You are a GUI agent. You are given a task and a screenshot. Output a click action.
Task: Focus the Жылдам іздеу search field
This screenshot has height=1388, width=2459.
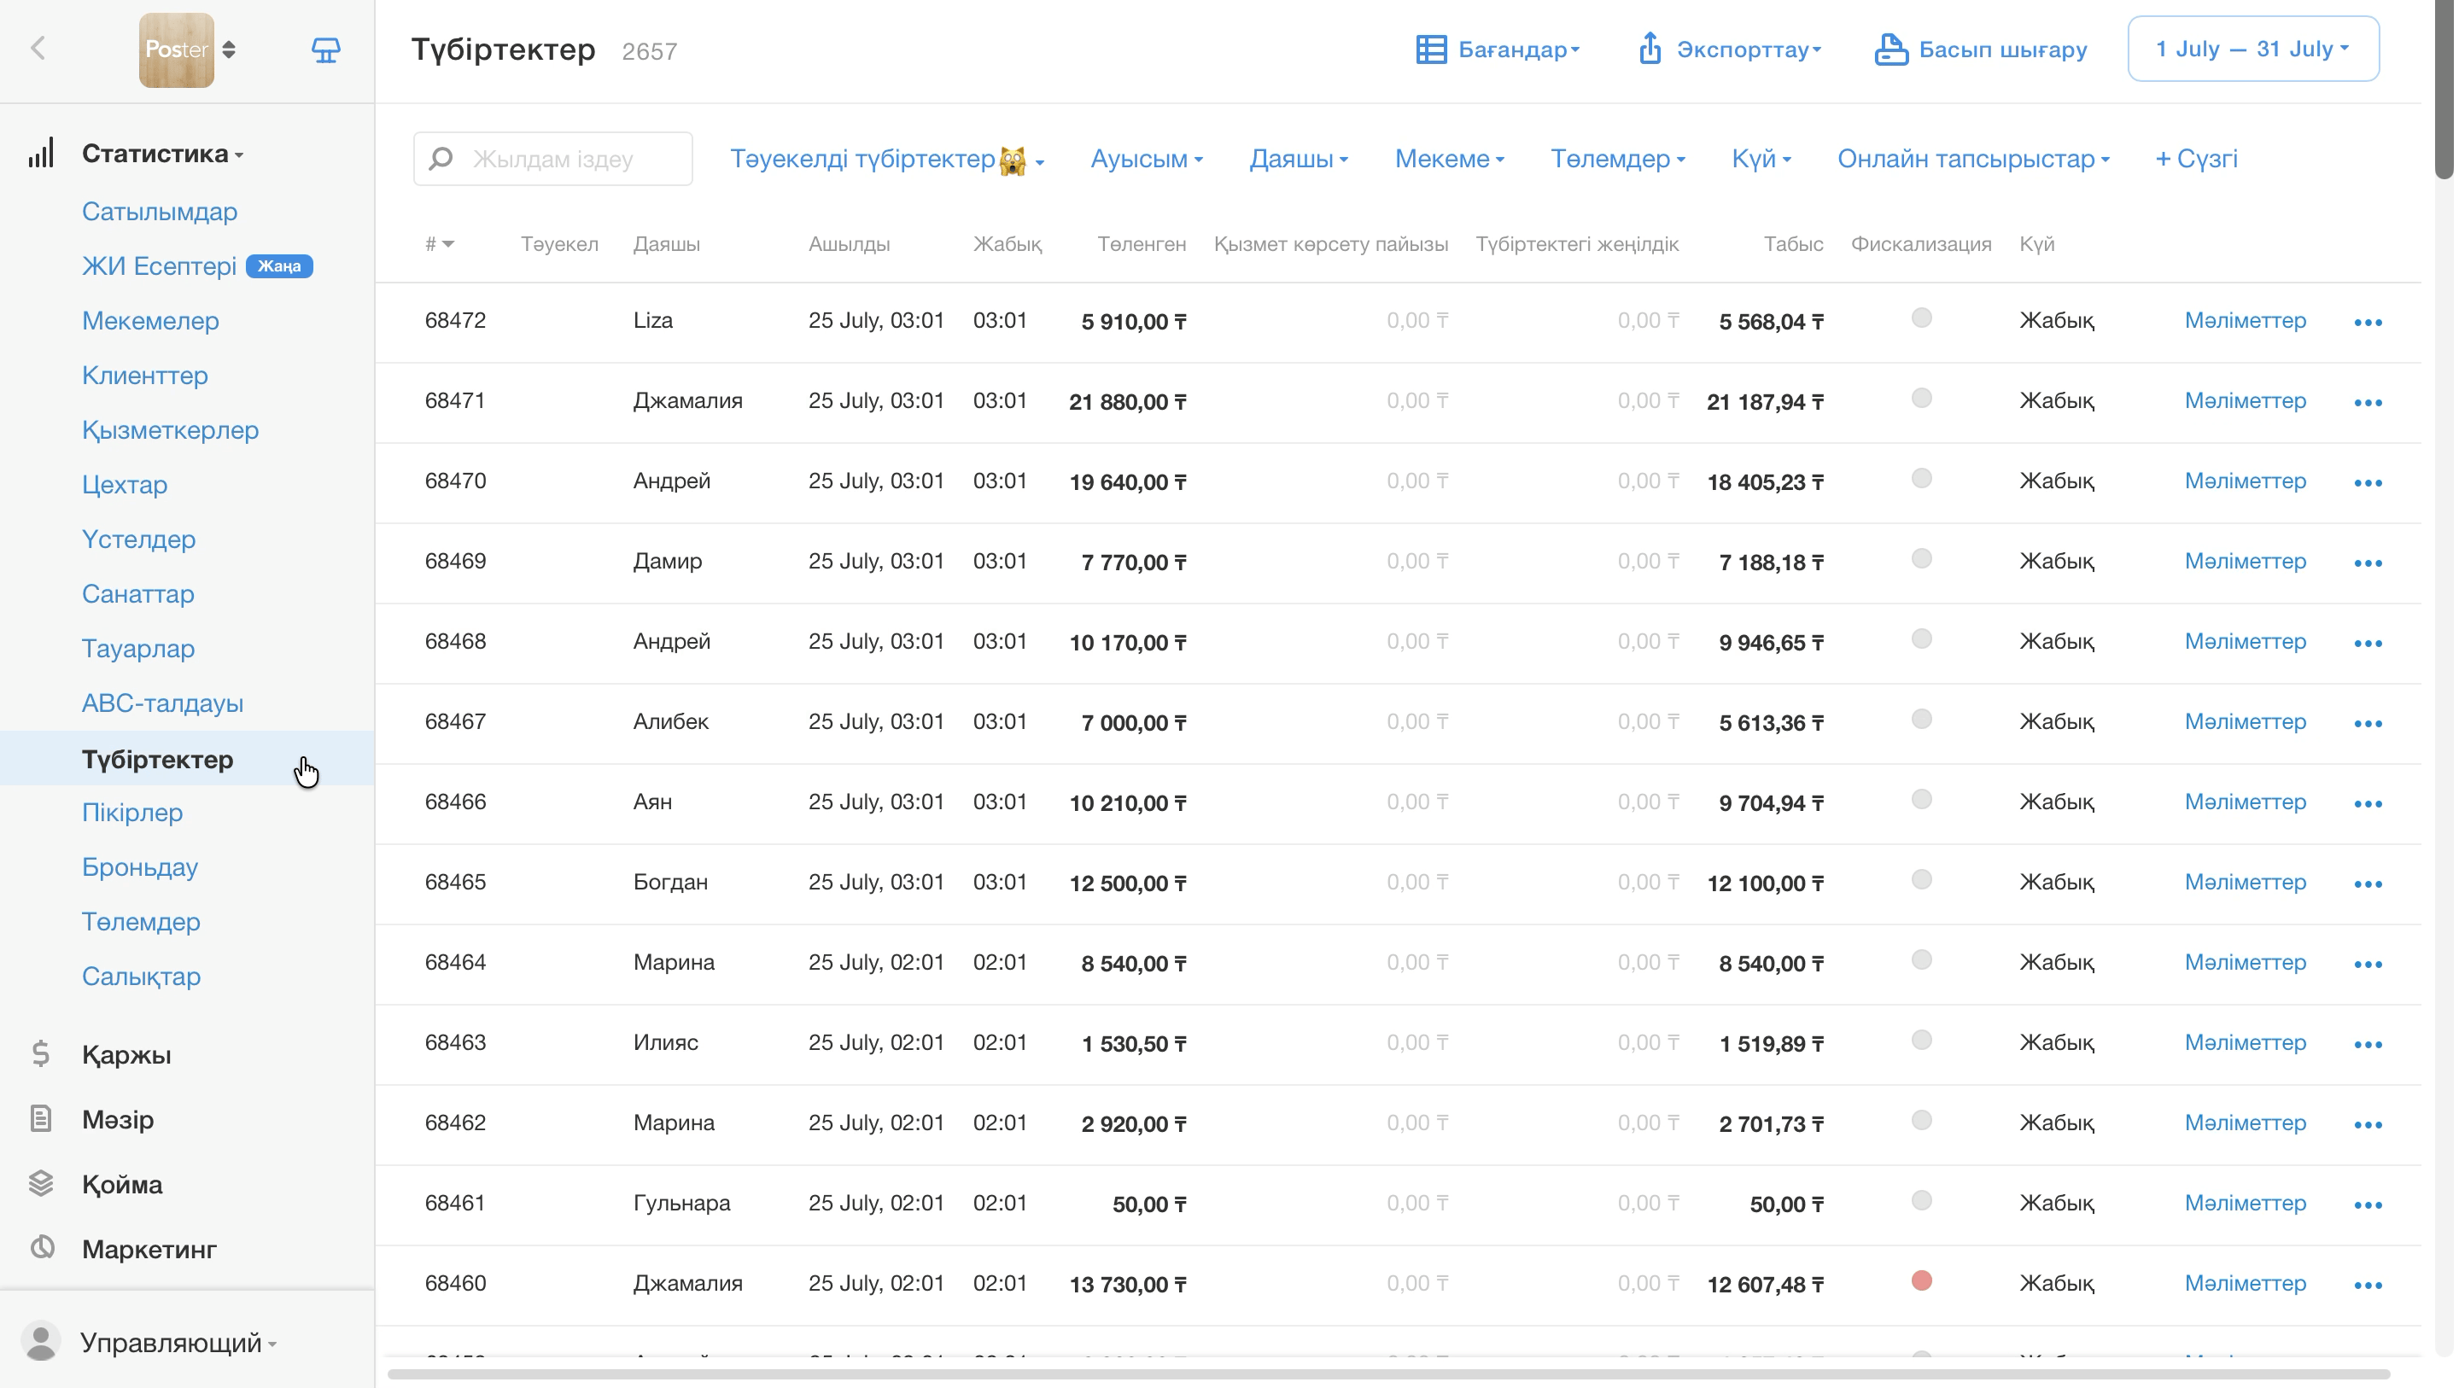[552, 159]
